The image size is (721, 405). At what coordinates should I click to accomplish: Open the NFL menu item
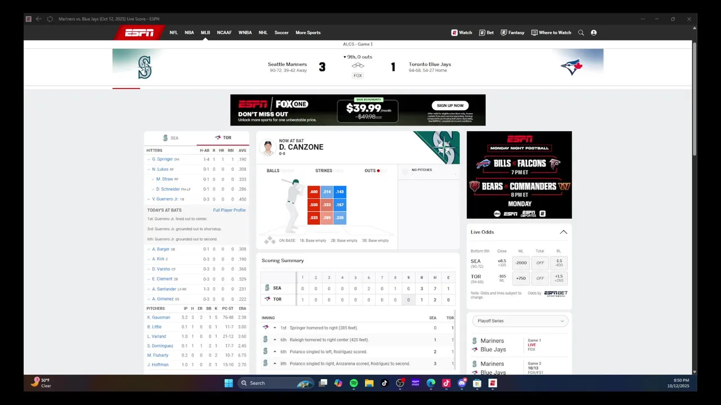click(x=173, y=33)
